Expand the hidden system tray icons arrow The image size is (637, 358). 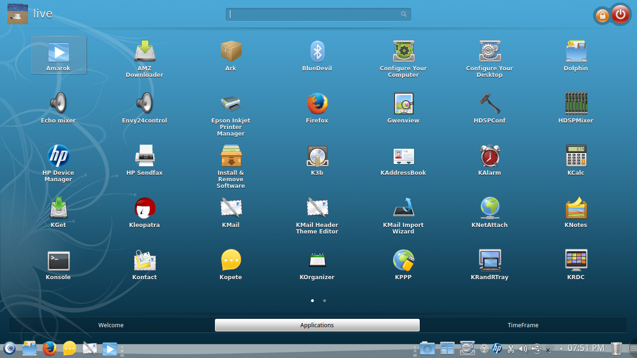(x=561, y=349)
